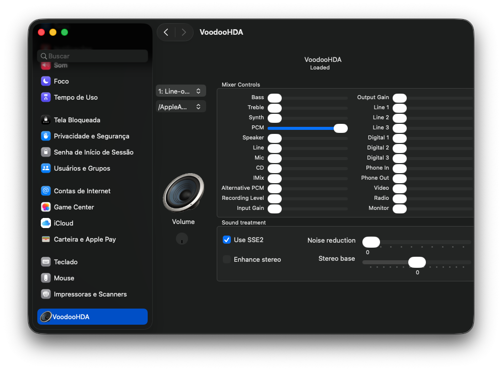Open Privacidade e Segurança pane
Screen dimensions: 502x371
tap(93, 136)
